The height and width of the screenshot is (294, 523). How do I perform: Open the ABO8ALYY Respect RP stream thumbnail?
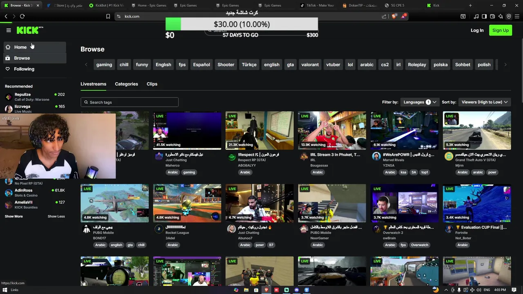[259, 131]
